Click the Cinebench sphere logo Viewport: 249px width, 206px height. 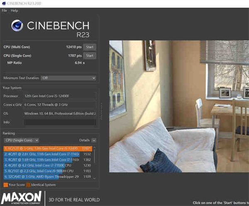coord(17,25)
